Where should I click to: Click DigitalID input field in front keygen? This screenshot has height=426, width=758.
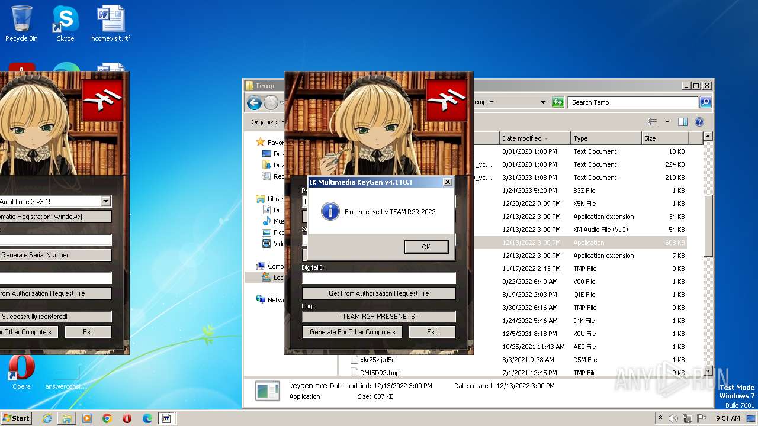pyautogui.click(x=379, y=278)
